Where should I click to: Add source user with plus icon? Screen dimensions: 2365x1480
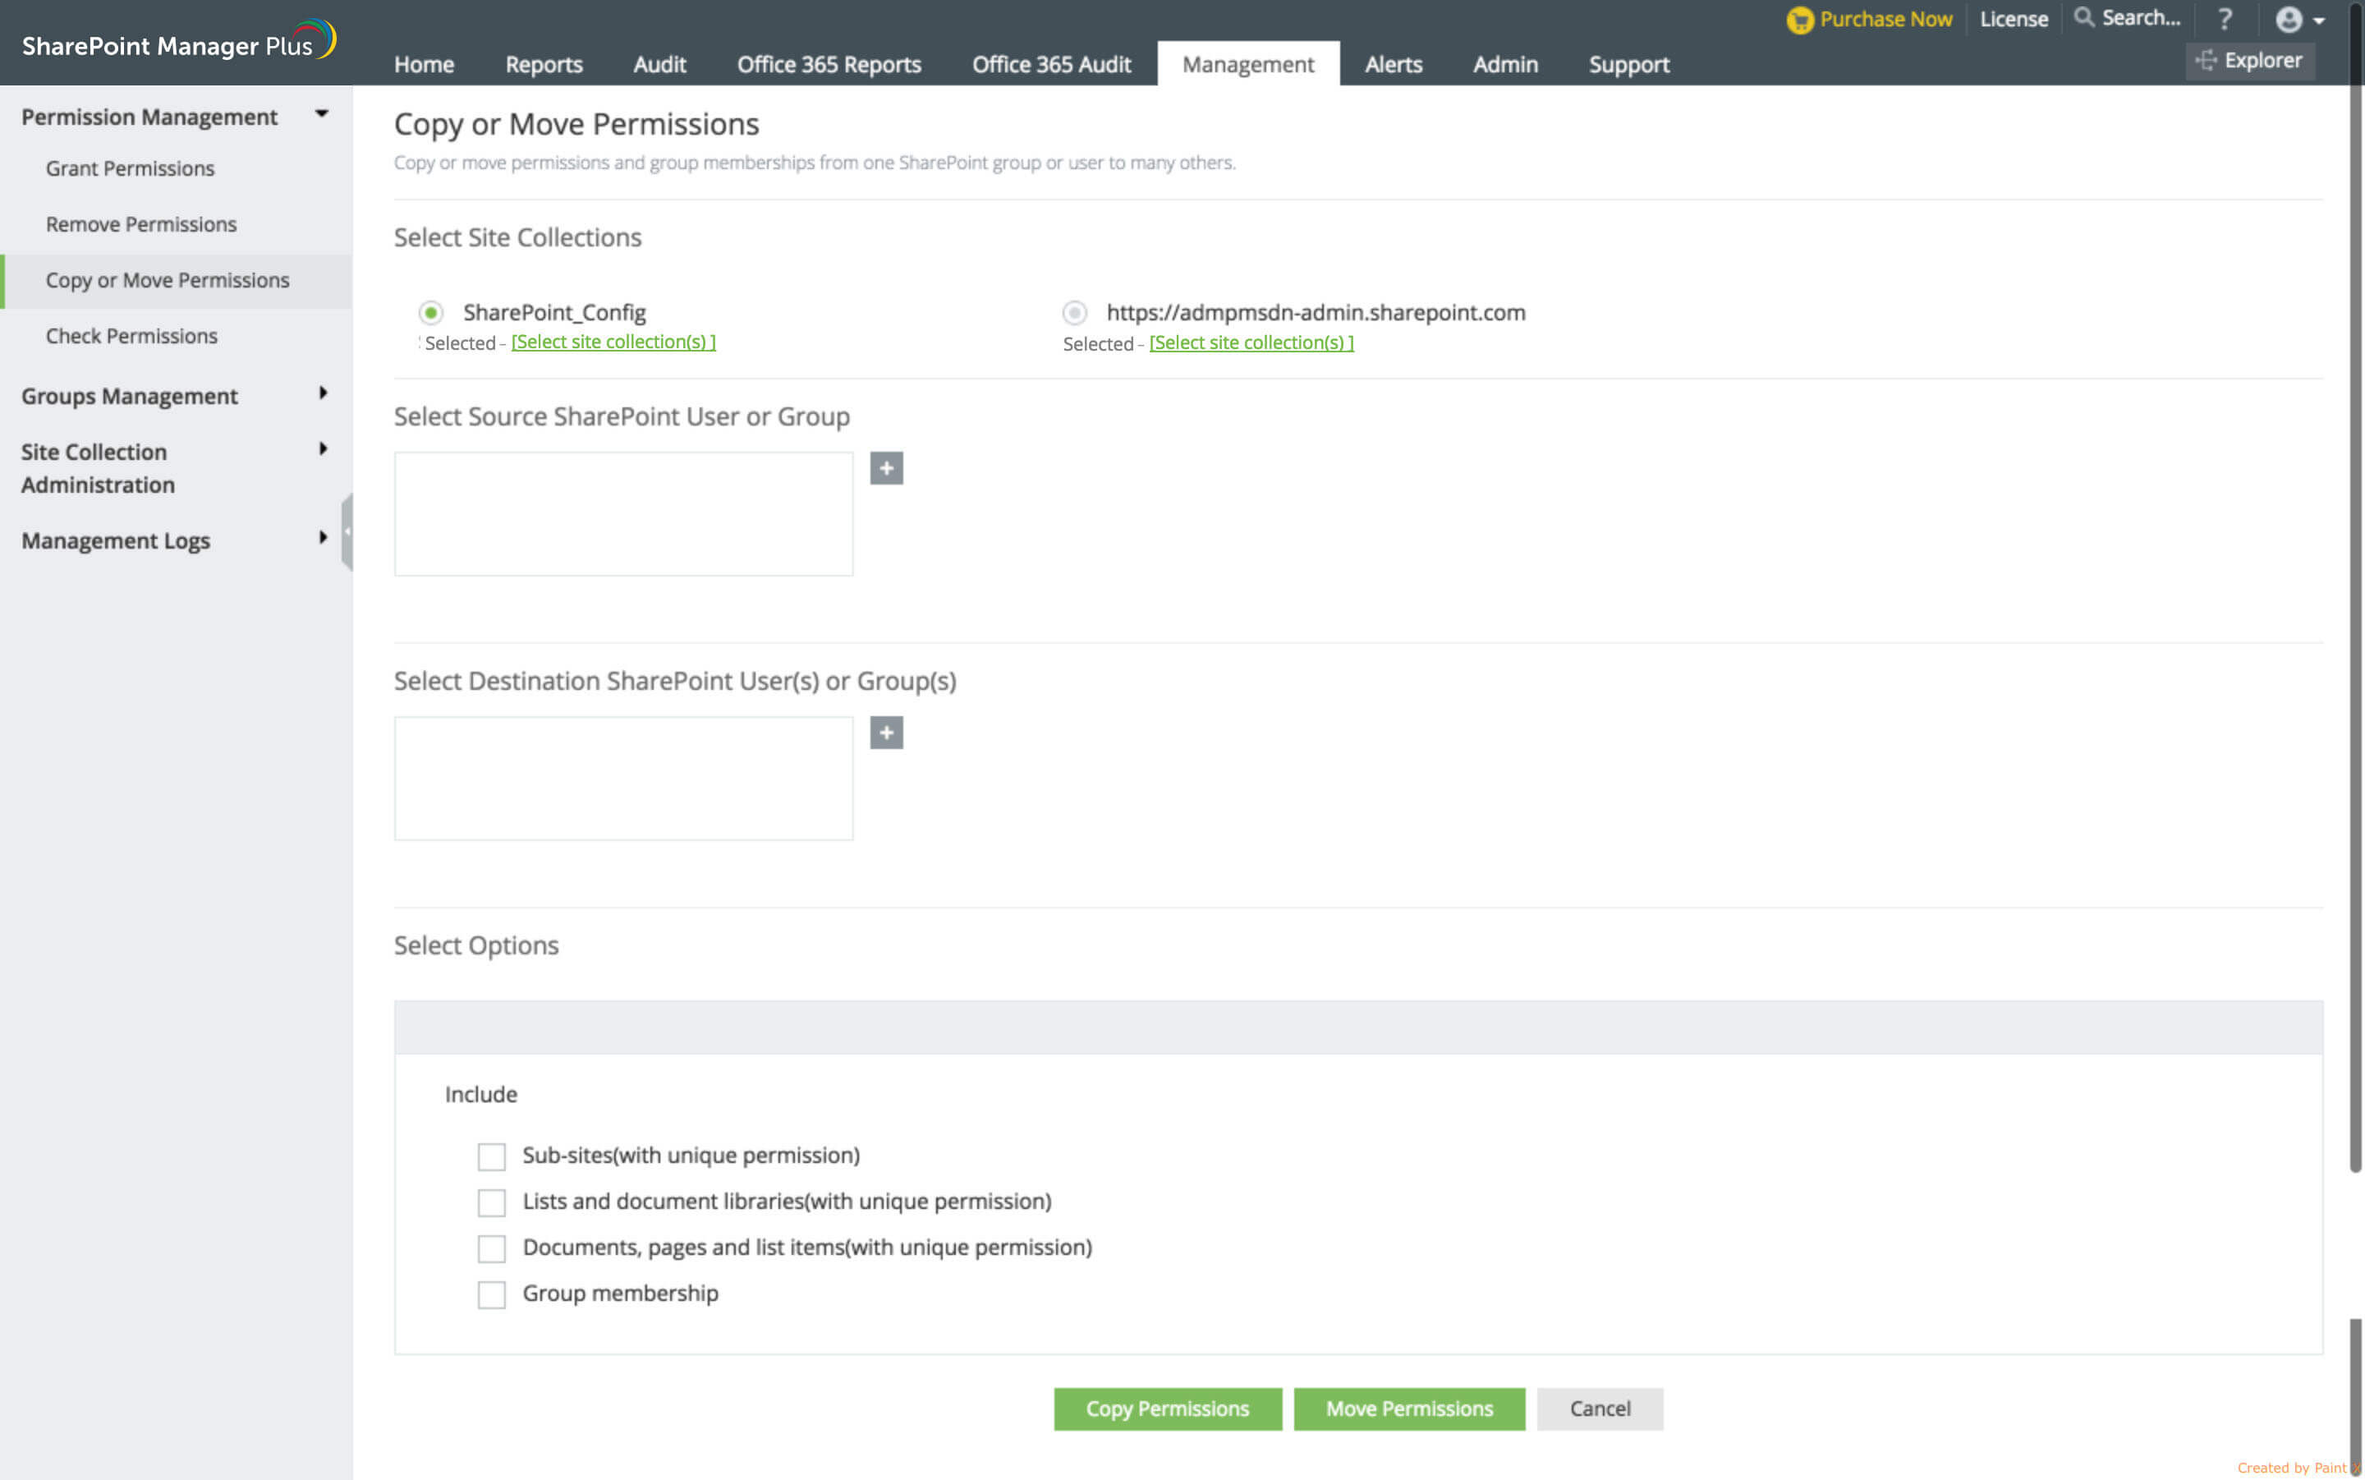887,468
